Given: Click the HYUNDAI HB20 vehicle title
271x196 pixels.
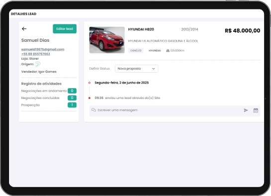Looking at the screenshot, I should (141, 29).
